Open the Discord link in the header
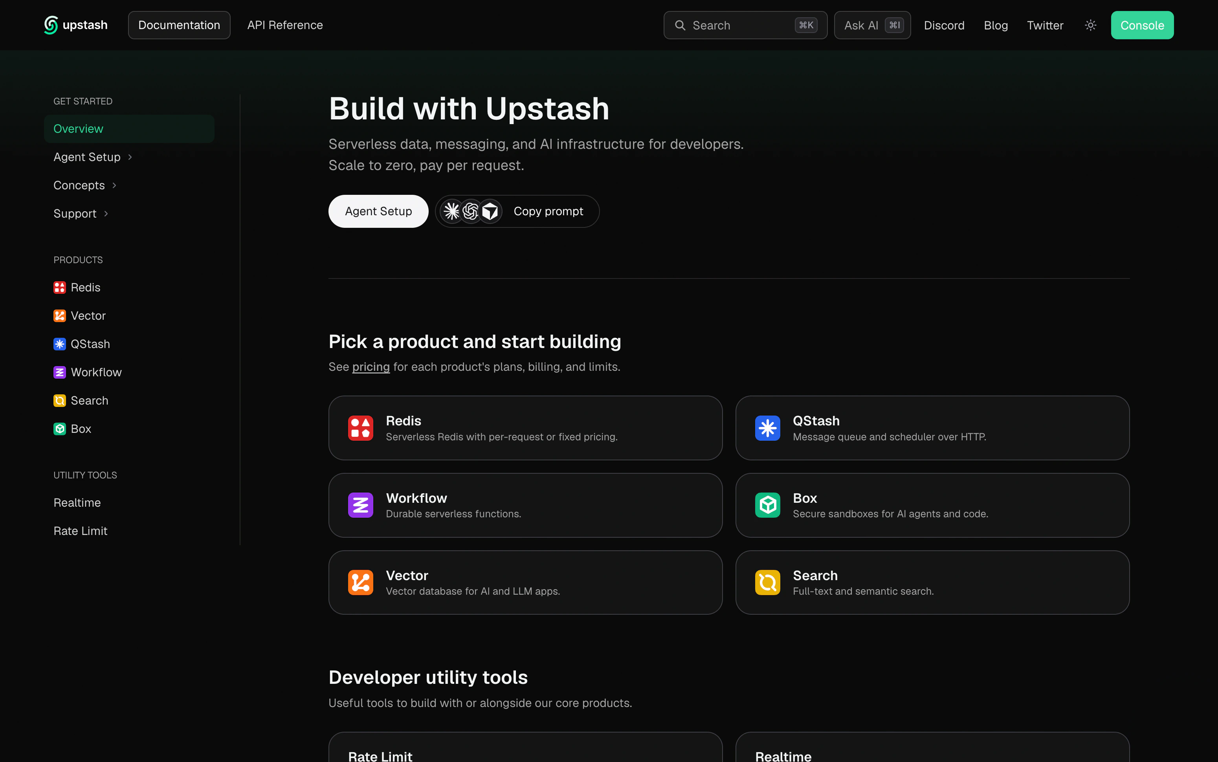The height and width of the screenshot is (762, 1218). (944, 25)
